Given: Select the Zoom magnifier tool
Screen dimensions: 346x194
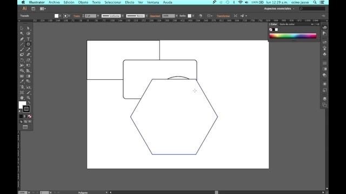Looking at the screenshot, I should point(28,98).
